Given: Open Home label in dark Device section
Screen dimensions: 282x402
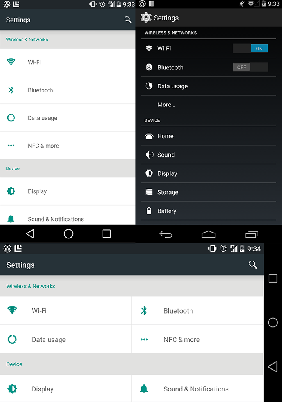Looking at the screenshot, I should [165, 136].
